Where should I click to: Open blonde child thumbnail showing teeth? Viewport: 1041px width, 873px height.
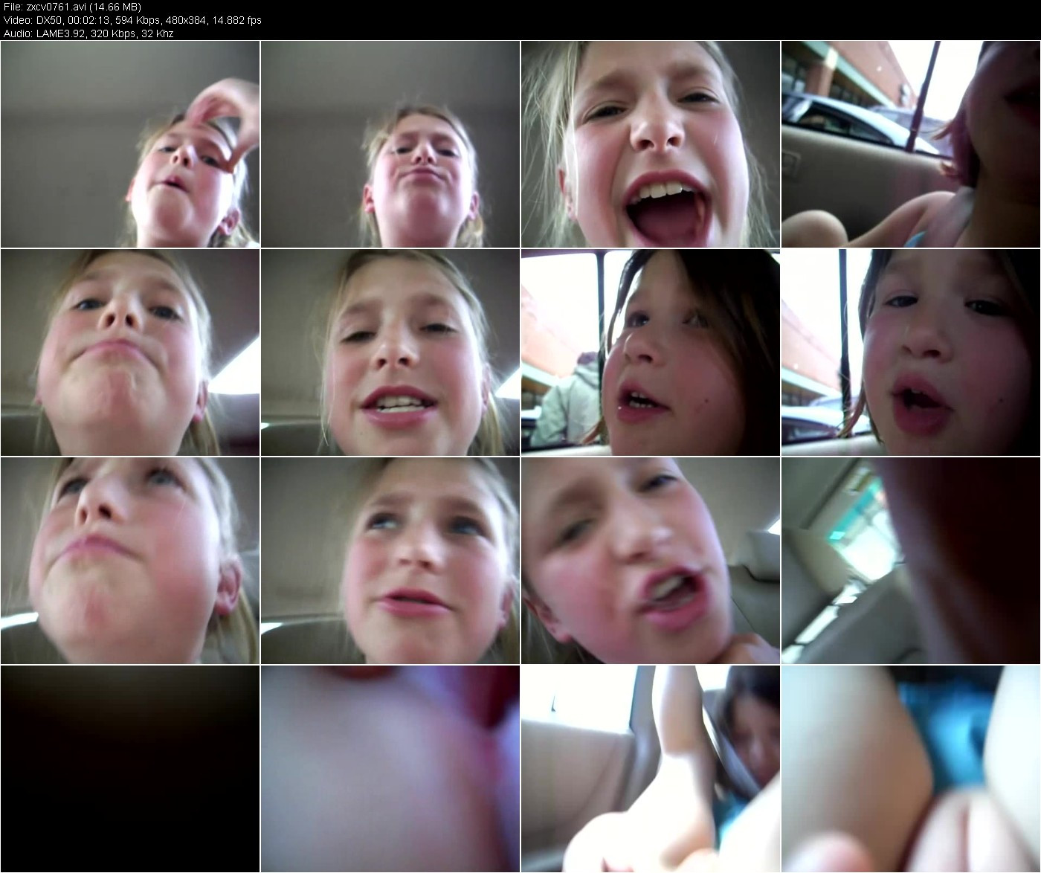(x=390, y=352)
